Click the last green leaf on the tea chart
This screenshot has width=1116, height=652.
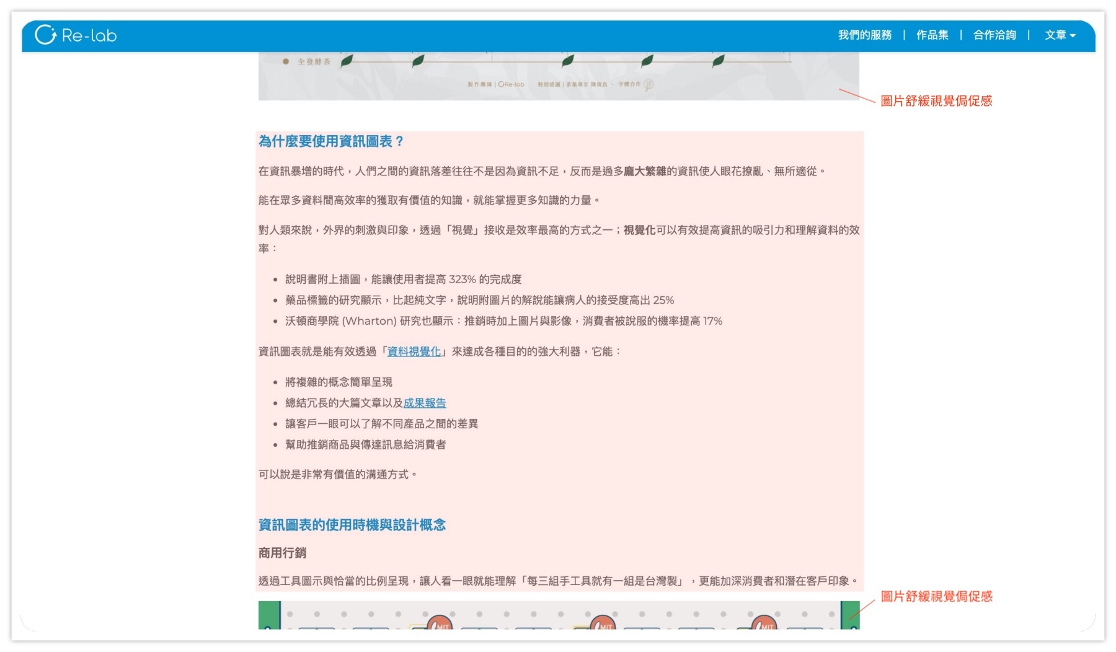(719, 60)
